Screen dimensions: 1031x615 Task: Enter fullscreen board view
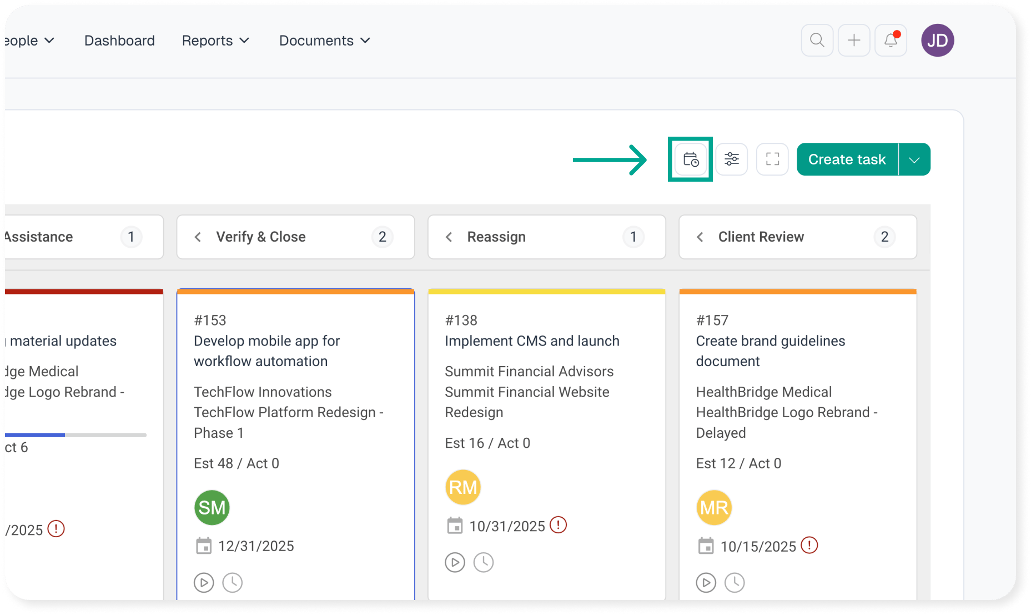coord(772,159)
